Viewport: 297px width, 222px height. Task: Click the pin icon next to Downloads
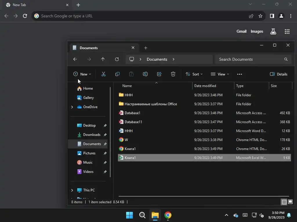[x=105, y=135]
